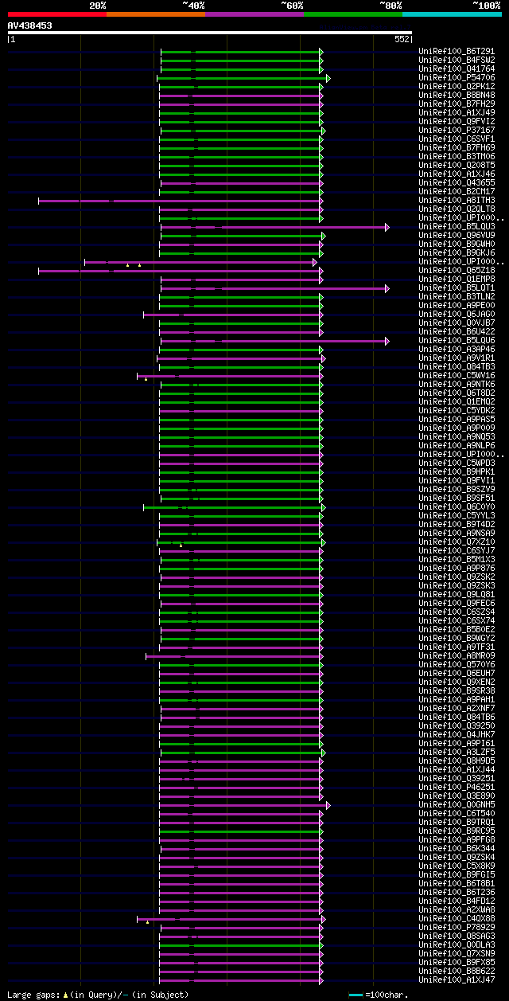Click the query name AV438453
Image resolution: width=509 pixels, height=1001 pixels.
30,25
